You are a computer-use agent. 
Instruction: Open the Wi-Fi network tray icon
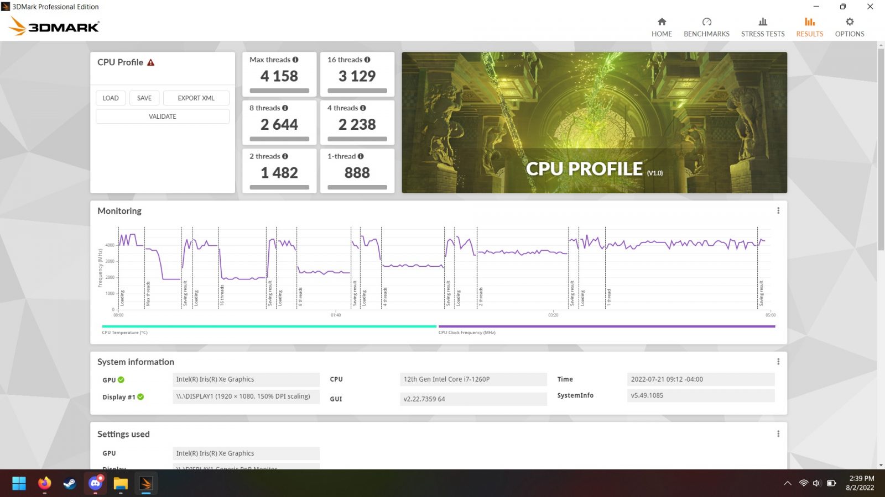(804, 483)
